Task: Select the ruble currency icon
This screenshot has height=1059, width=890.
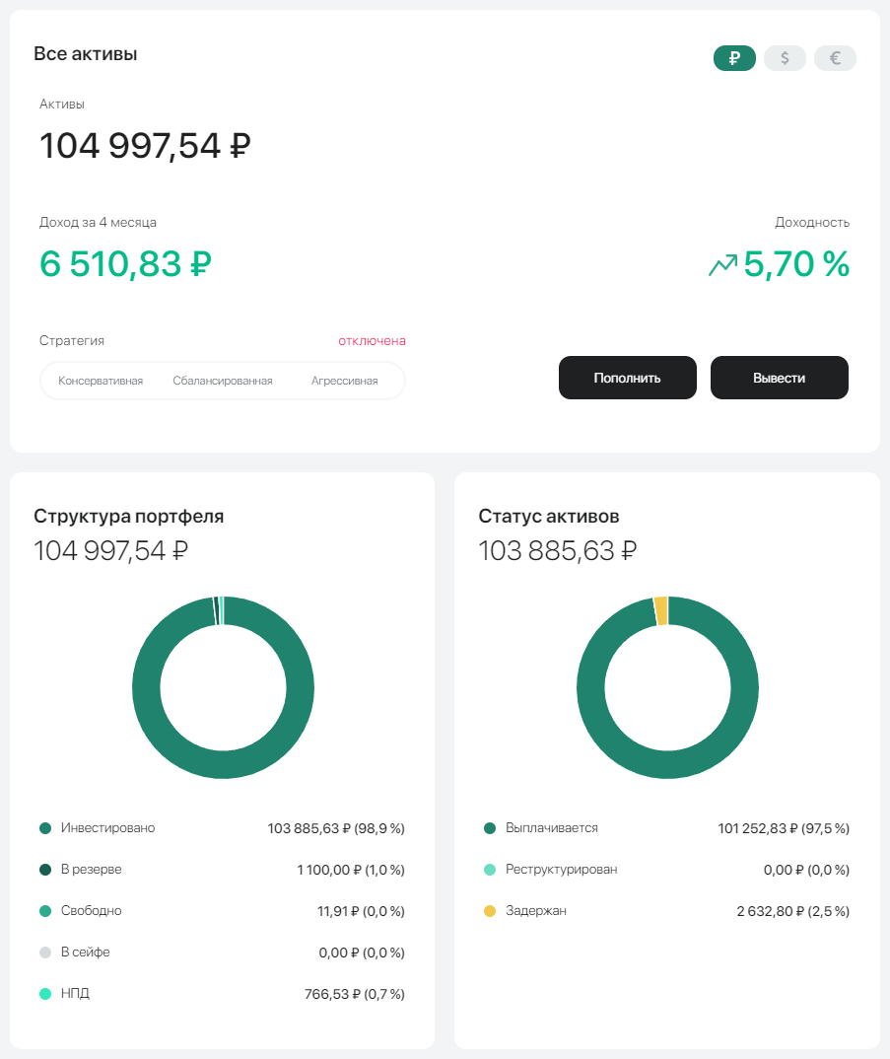Action: [734, 58]
